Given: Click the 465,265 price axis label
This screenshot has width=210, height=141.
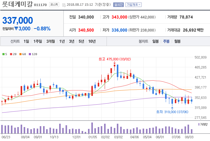Looking at the screenshot, I should coord(201,67).
